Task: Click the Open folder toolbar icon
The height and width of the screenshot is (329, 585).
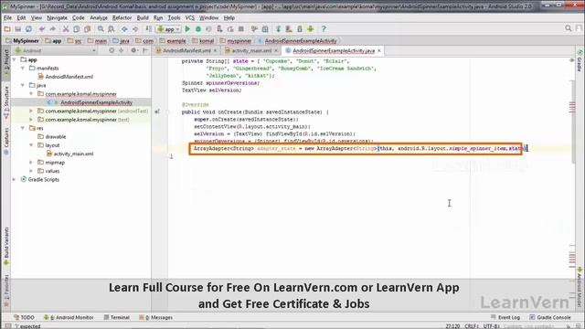Action: tap(7, 29)
